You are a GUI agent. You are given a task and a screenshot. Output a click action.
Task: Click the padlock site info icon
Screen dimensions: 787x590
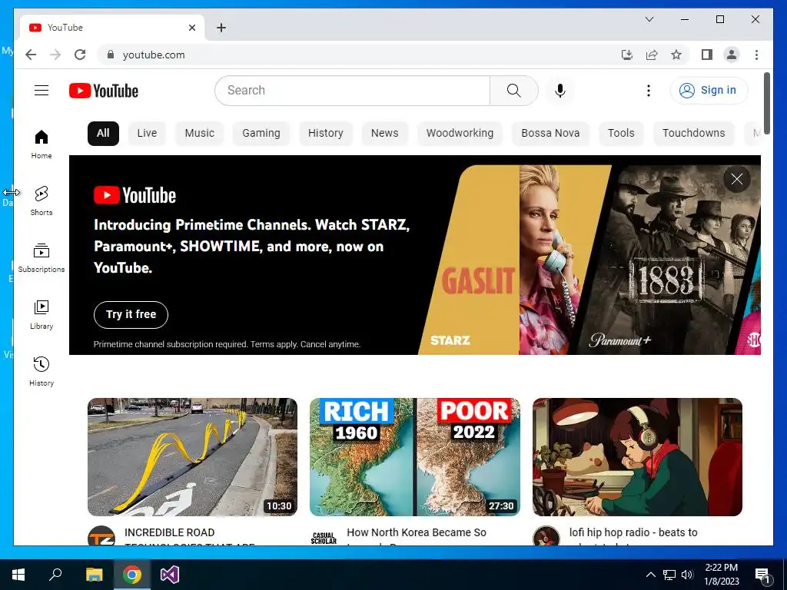coord(111,55)
